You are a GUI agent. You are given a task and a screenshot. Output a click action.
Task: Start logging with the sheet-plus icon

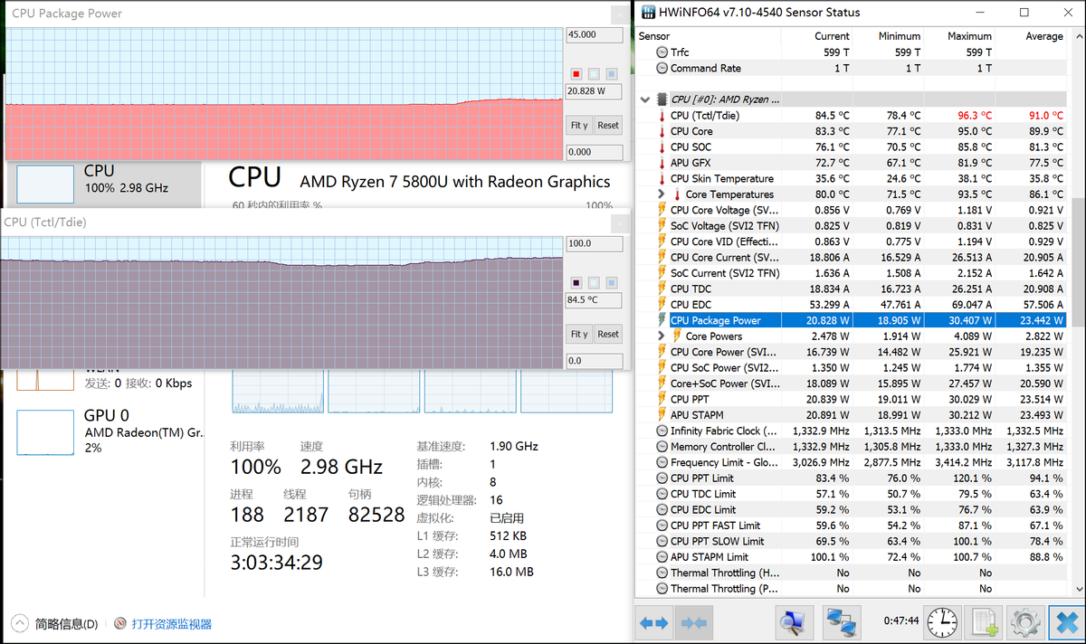[x=984, y=622]
